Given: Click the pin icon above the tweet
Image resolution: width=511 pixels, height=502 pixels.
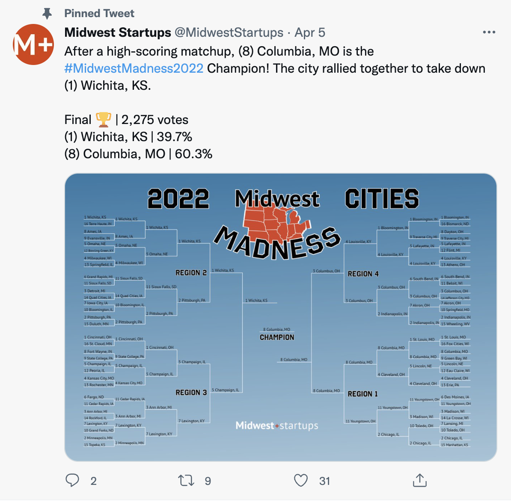Looking at the screenshot, I should click(47, 13).
